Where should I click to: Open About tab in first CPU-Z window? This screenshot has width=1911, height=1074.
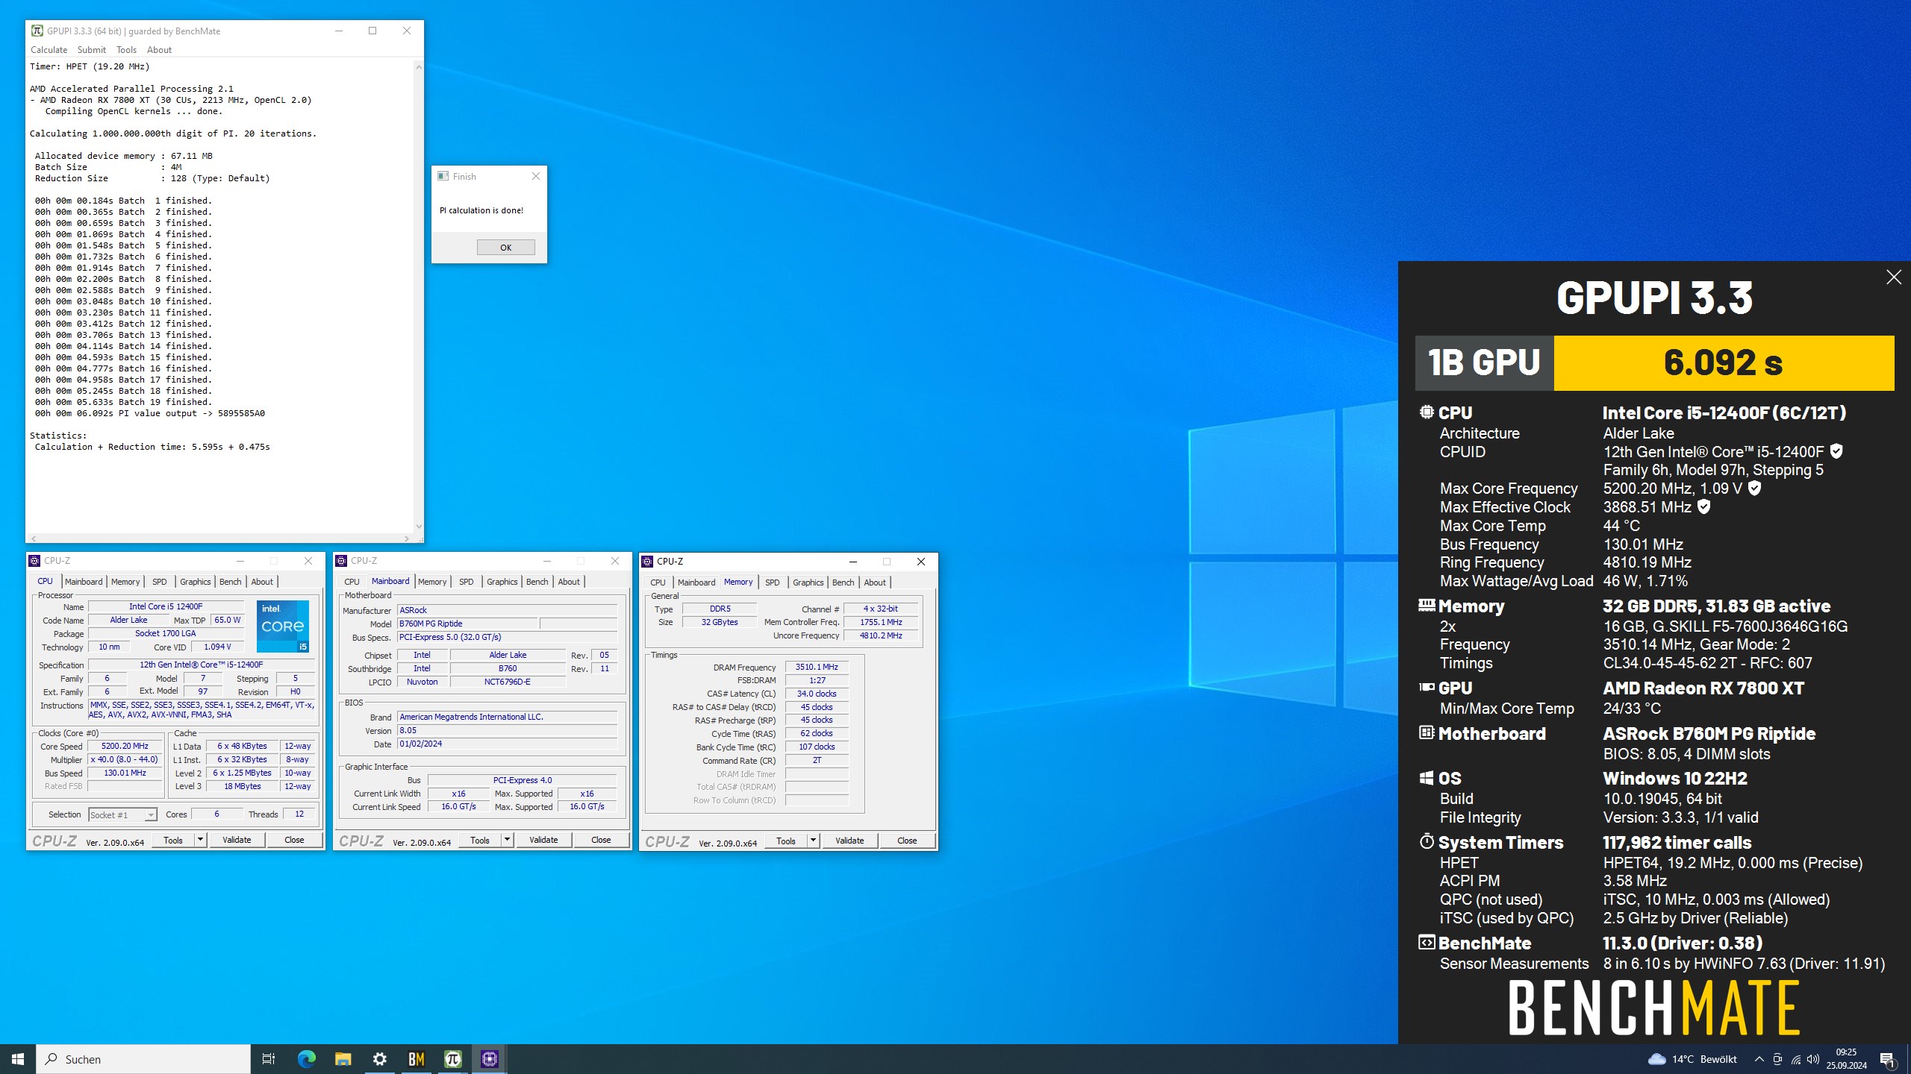[x=262, y=582]
